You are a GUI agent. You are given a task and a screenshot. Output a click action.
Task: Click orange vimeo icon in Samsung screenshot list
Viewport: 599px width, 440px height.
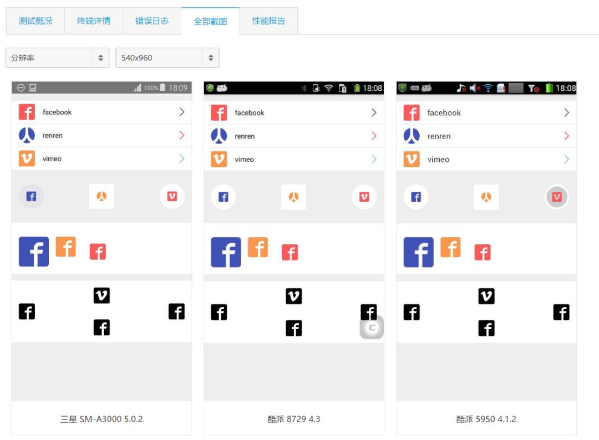coord(27,158)
